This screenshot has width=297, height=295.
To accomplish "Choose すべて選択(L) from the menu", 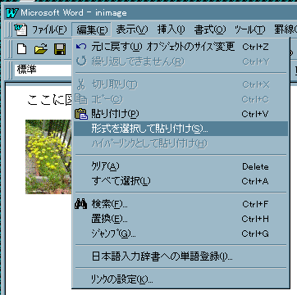I will 180,181.
